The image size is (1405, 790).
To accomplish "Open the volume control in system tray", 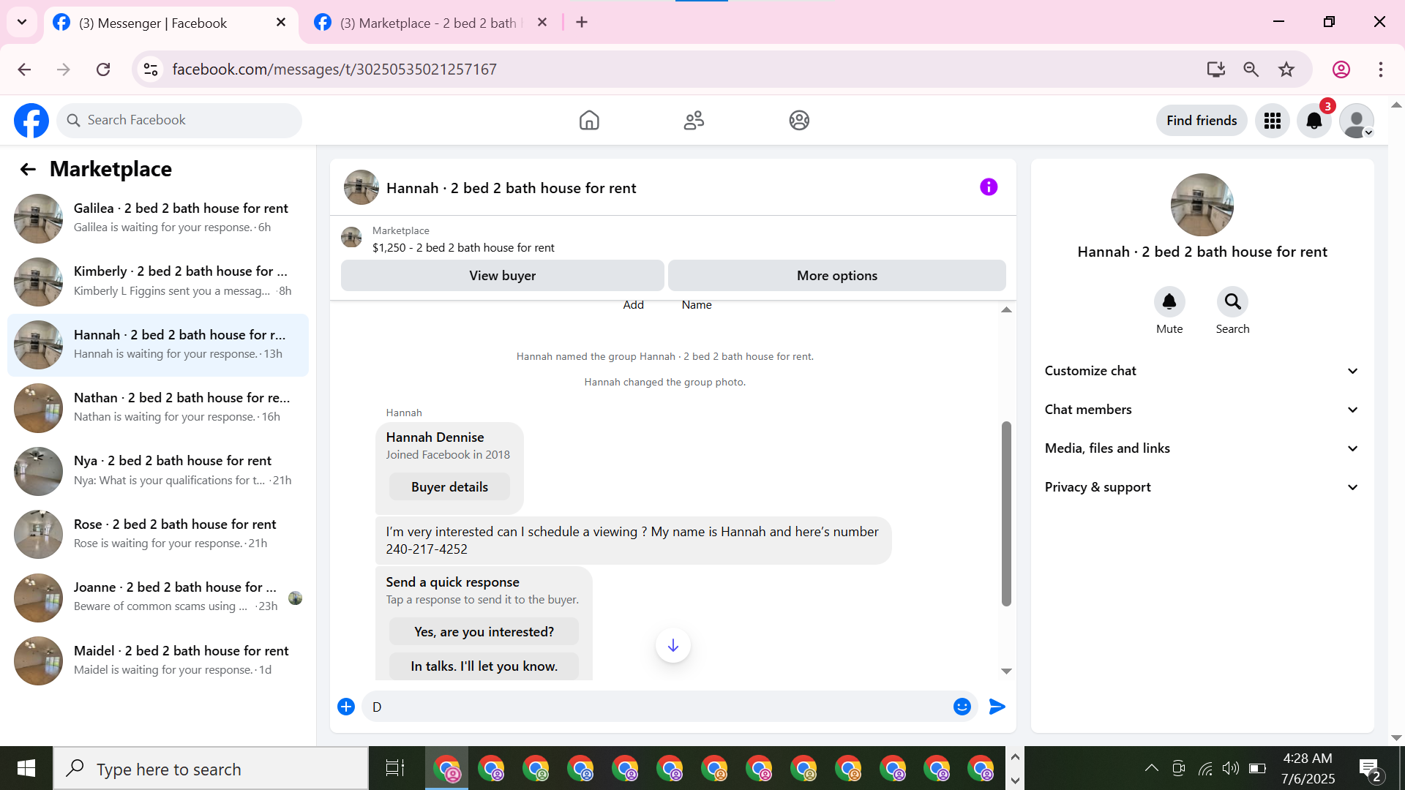I will (1231, 768).
